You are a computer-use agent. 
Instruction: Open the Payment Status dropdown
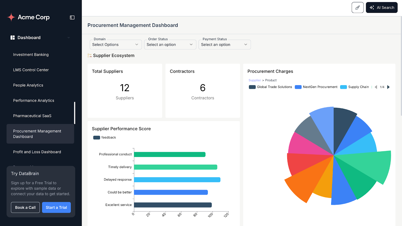[225, 44]
